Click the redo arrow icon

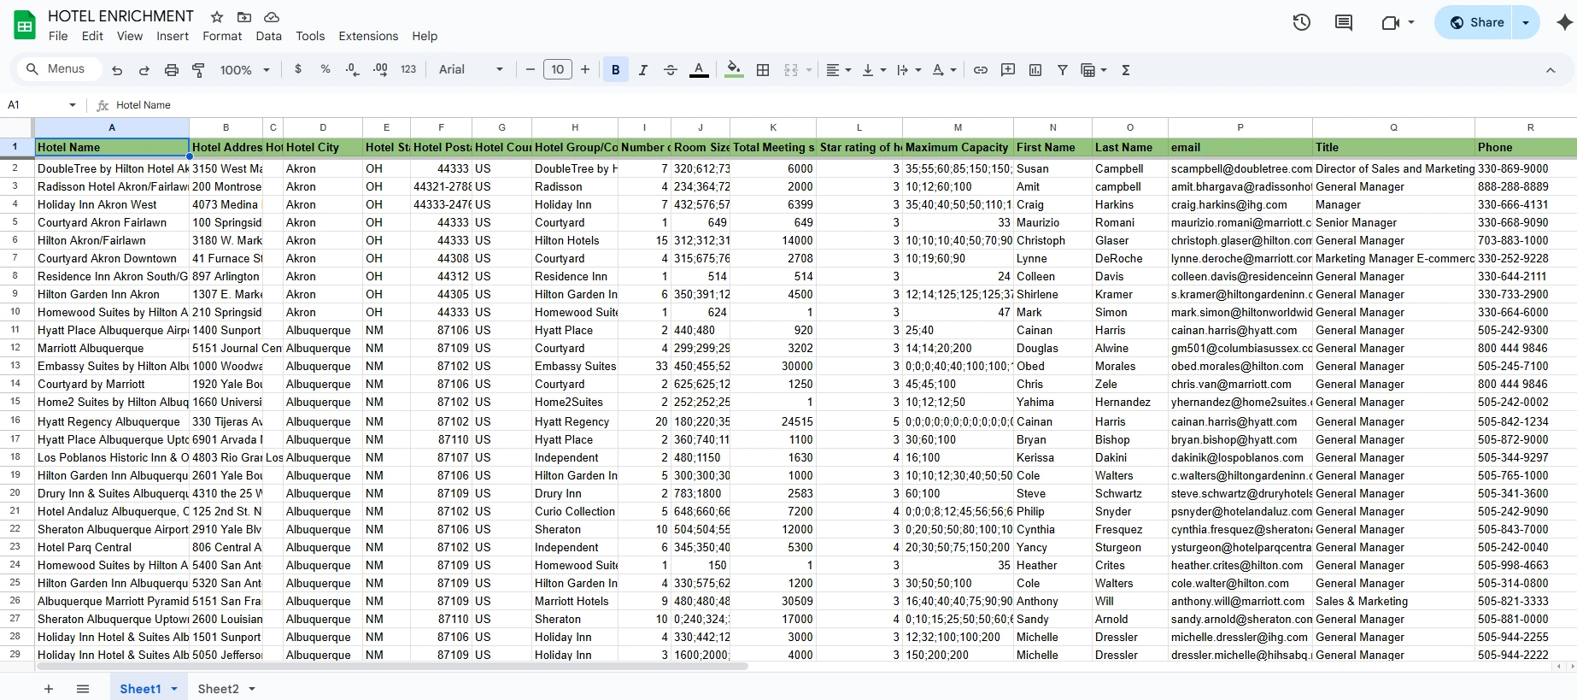144,70
